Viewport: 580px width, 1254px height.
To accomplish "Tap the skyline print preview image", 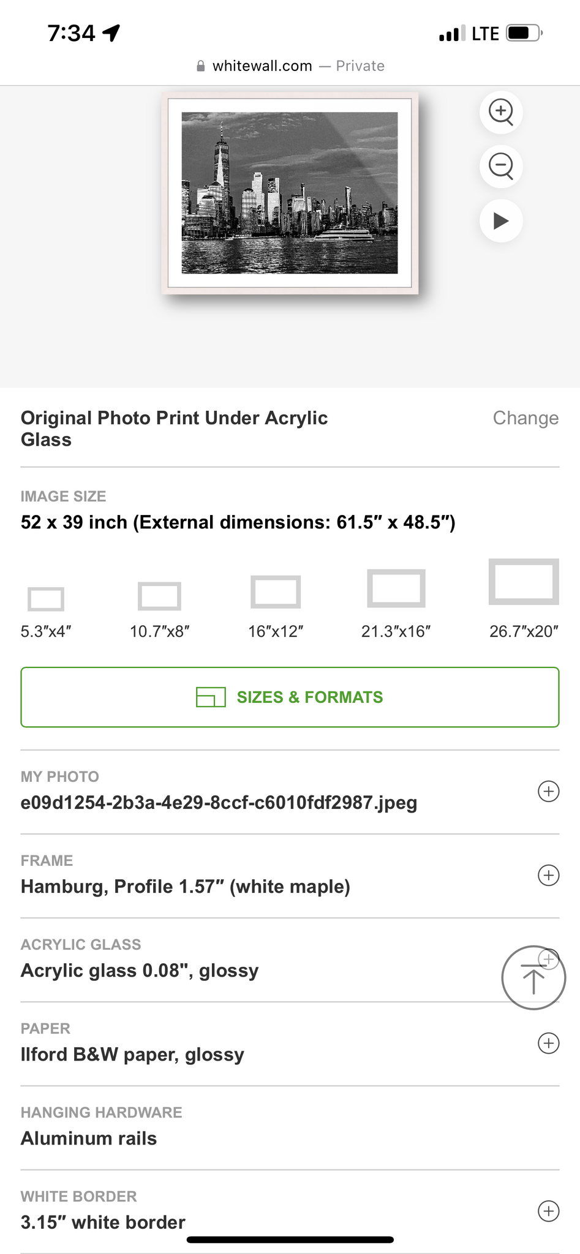I will point(290,193).
